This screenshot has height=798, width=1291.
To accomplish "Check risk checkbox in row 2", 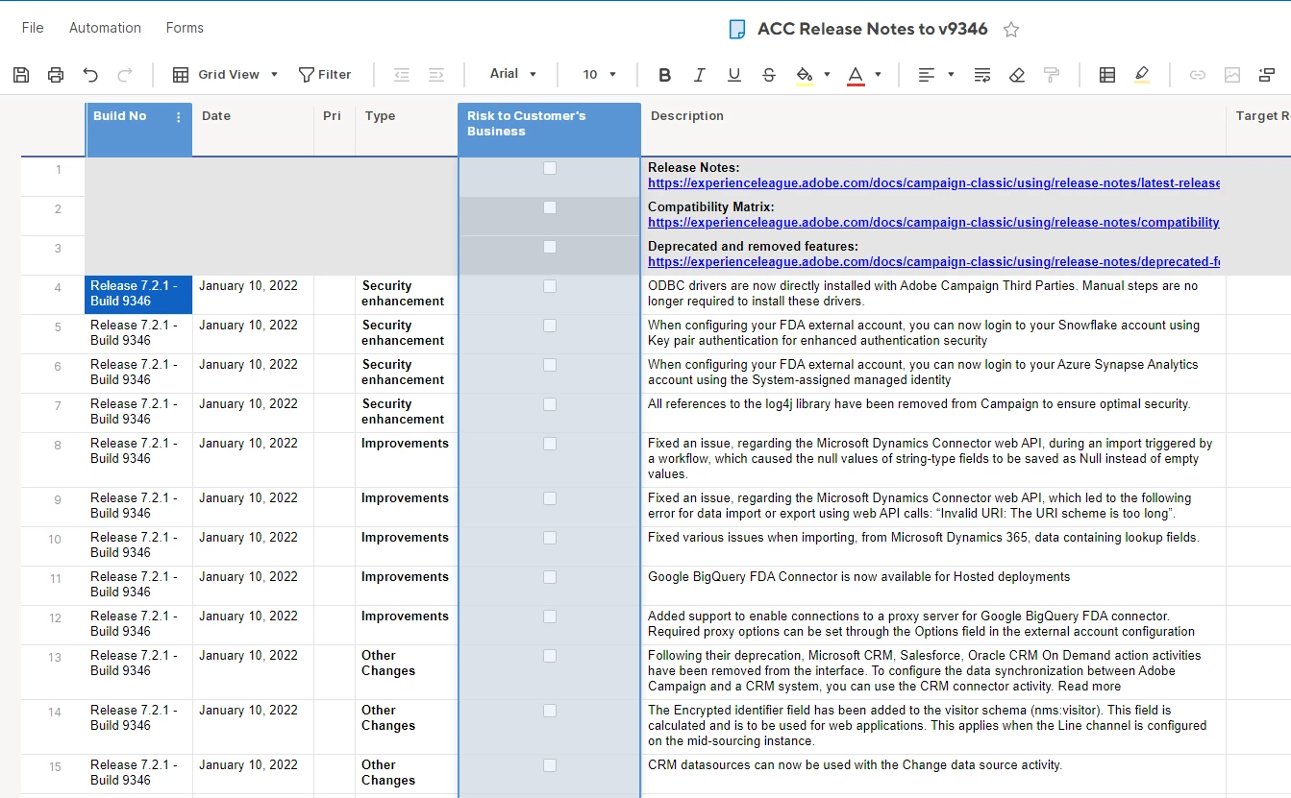I will point(550,207).
